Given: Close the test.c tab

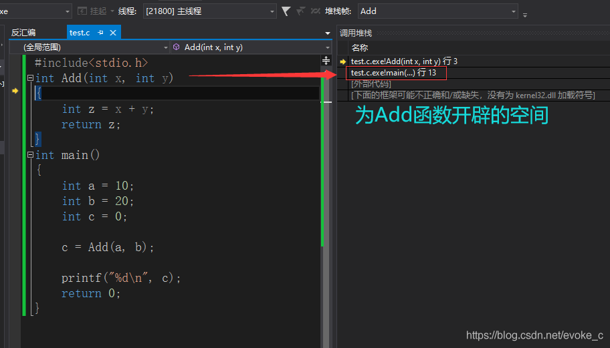Looking at the screenshot, I should pyautogui.click(x=113, y=33).
